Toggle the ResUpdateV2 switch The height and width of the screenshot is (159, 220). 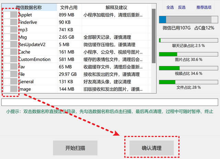click(10, 44)
